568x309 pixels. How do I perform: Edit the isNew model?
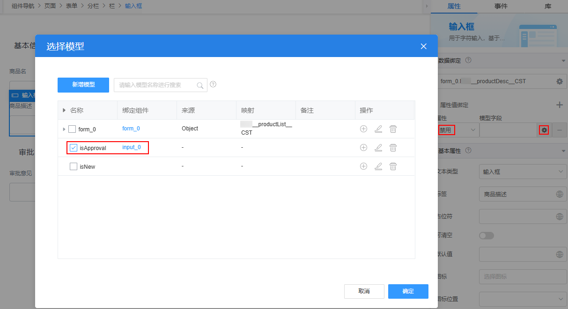coord(378,166)
